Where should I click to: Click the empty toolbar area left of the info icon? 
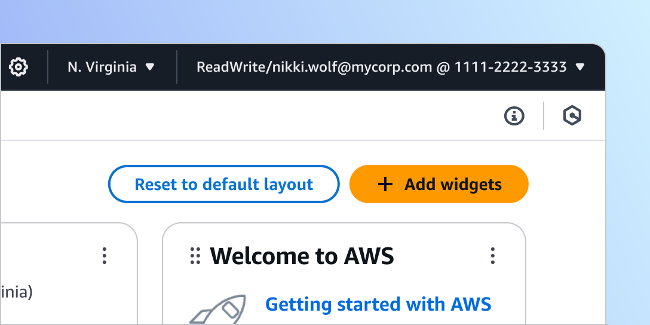click(x=299, y=116)
